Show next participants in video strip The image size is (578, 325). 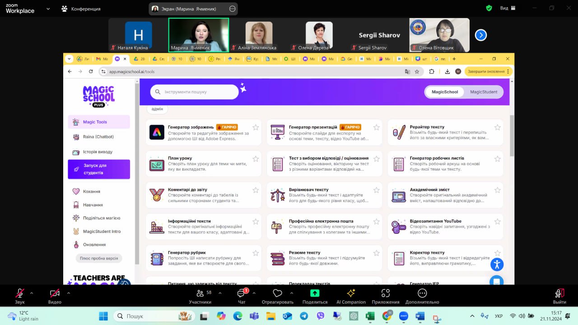pos(481,35)
